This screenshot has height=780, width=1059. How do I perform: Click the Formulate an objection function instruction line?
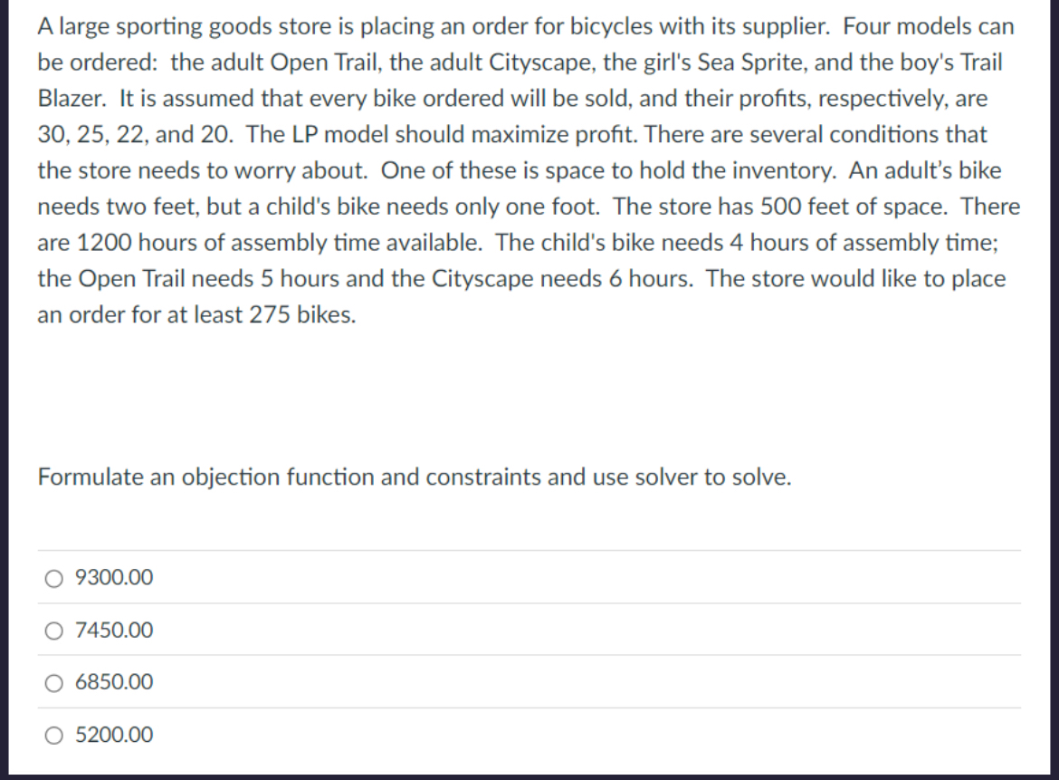click(415, 477)
